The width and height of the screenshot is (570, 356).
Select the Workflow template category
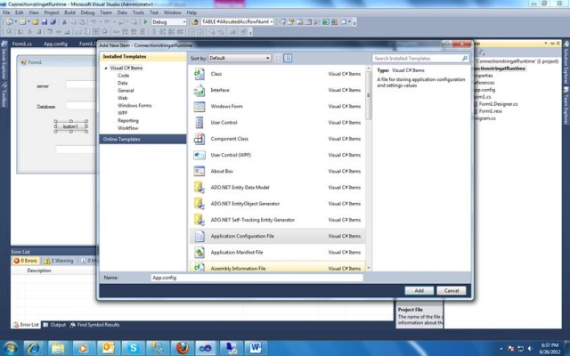[x=128, y=128]
